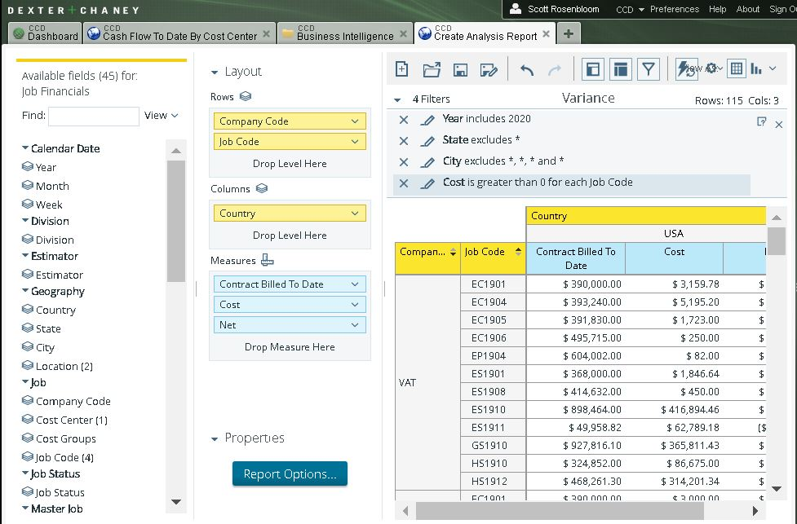Screen dimensions: 797x524
Task: Click the About link
Action: [748, 9]
